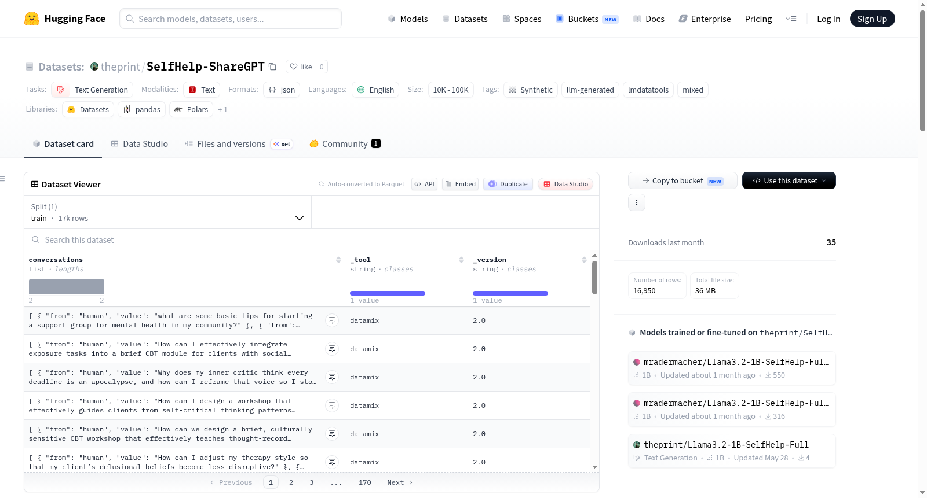The width and height of the screenshot is (927, 498).
Task: Switch to Files and versions tab
Action: (x=239, y=144)
